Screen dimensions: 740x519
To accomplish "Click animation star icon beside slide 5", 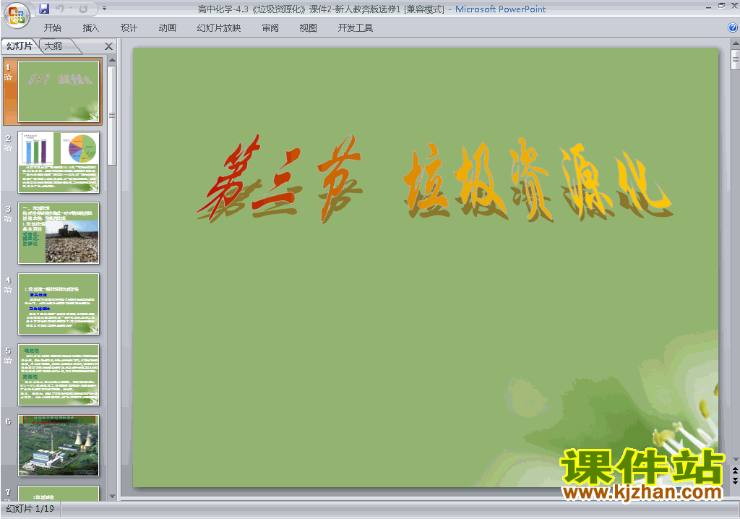I will [x=8, y=360].
